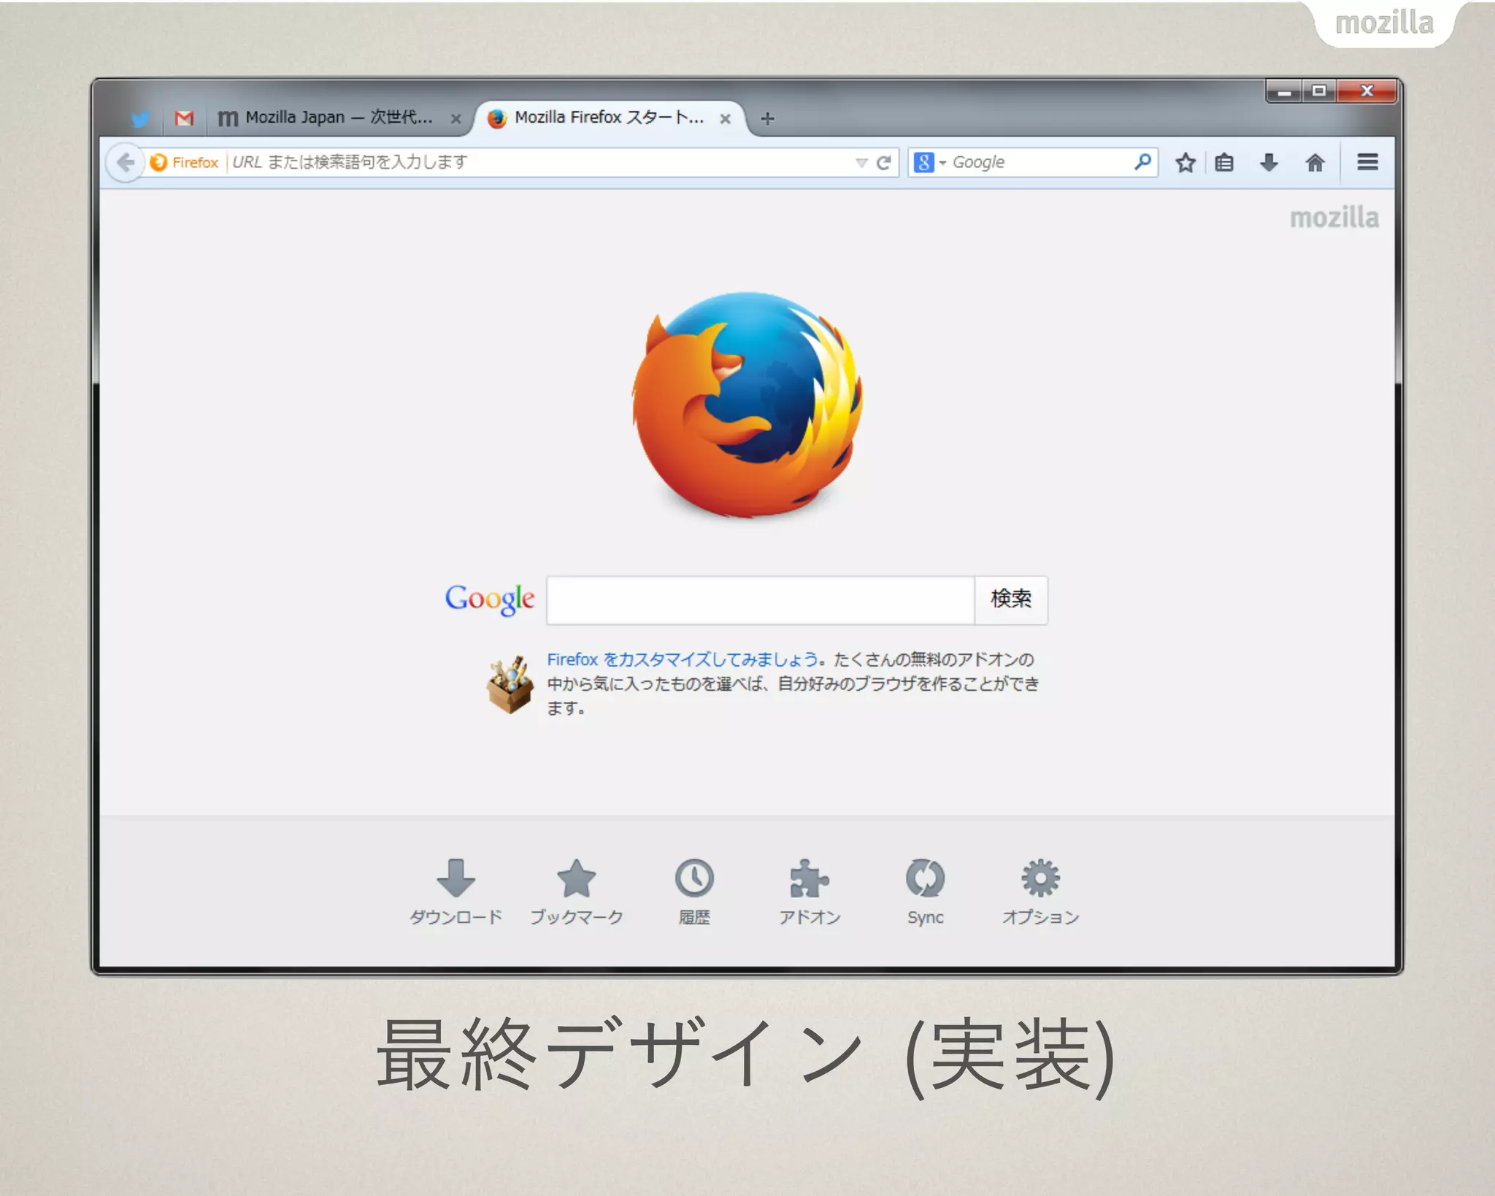This screenshot has width=1495, height=1196.
Task: Click the 検索 search button
Action: [x=1012, y=600]
